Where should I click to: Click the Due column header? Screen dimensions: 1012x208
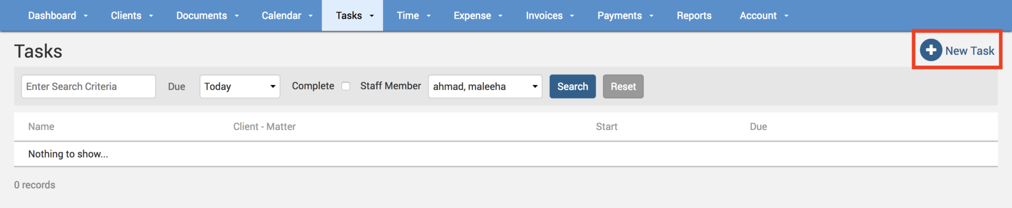[758, 127]
